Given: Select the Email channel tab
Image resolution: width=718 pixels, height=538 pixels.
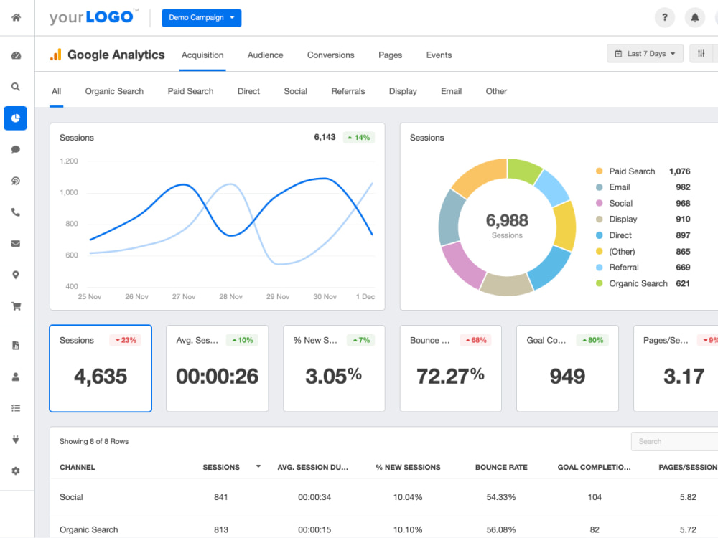Looking at the screenshot, I should click(451, 91).
